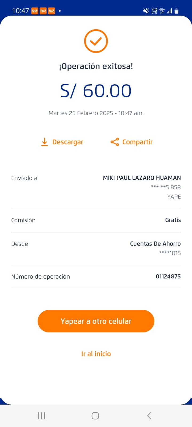The height and width of the screenshot is (427, 192).
Task: Tap recipient name MIKI PAUL LAZARO HUAMAN
Action: pyautogui.click(x=142, y=178)
